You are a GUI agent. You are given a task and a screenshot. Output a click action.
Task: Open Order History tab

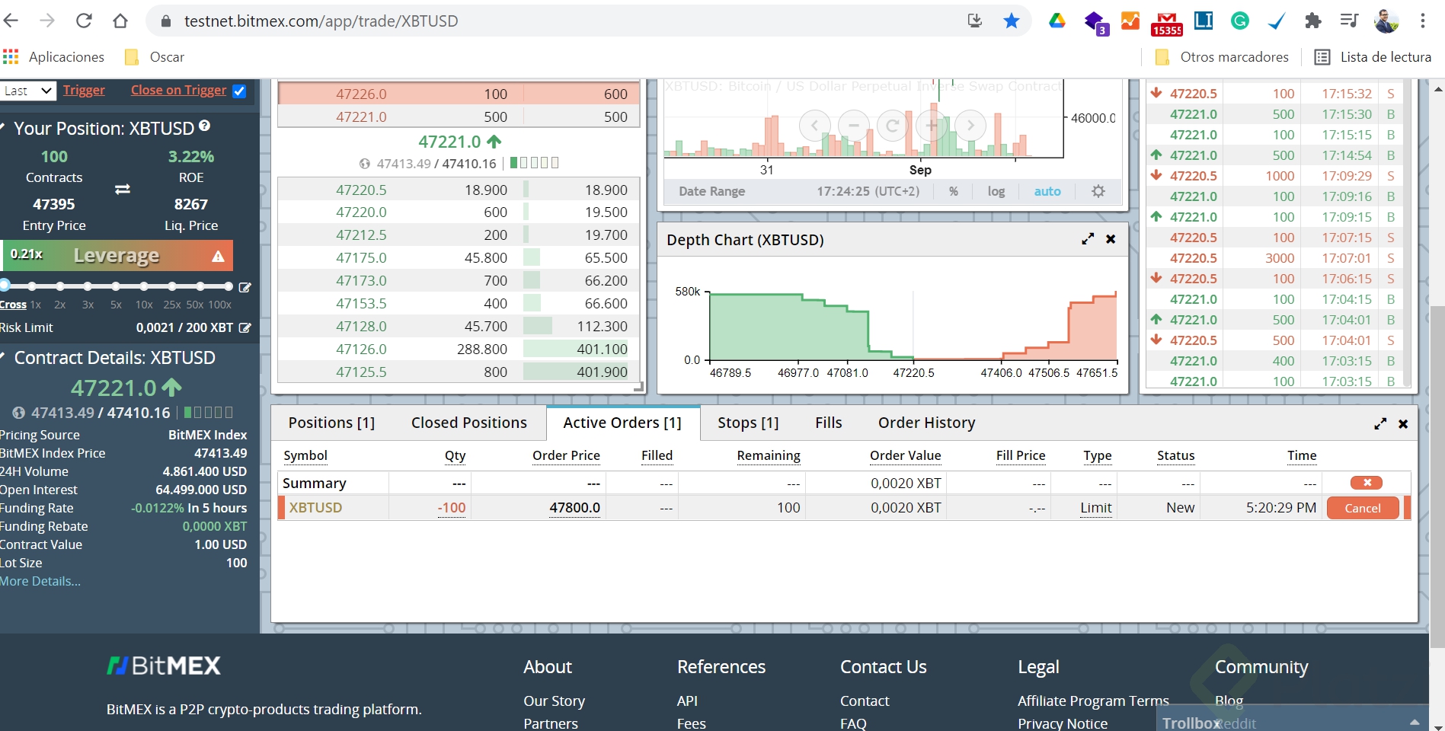[927, 423]
